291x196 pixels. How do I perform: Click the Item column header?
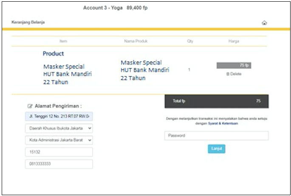pos(63,41)
